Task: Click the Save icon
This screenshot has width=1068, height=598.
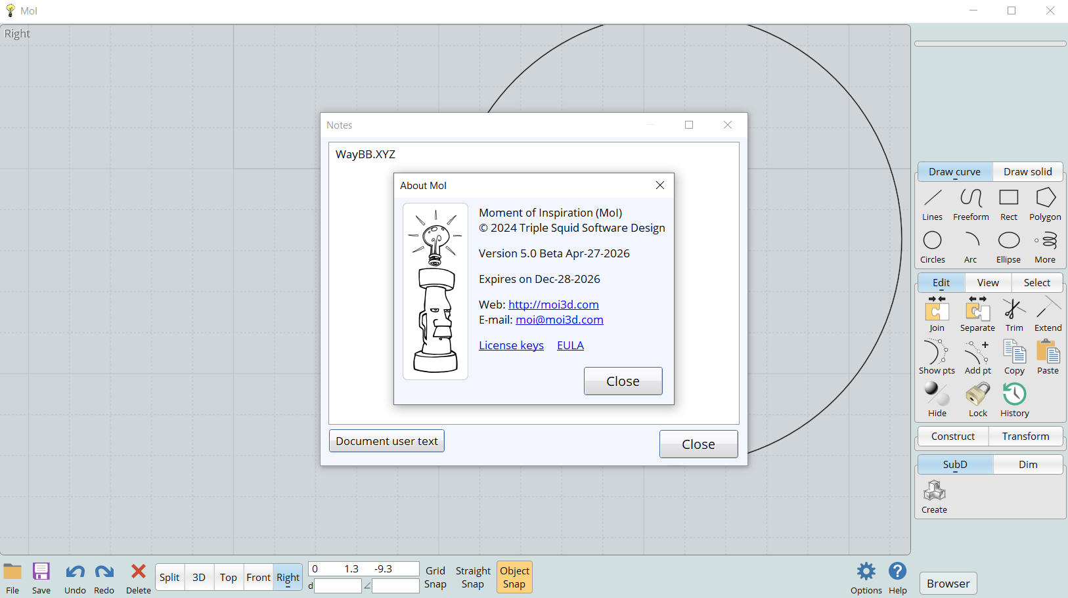Action: [41, 578]
